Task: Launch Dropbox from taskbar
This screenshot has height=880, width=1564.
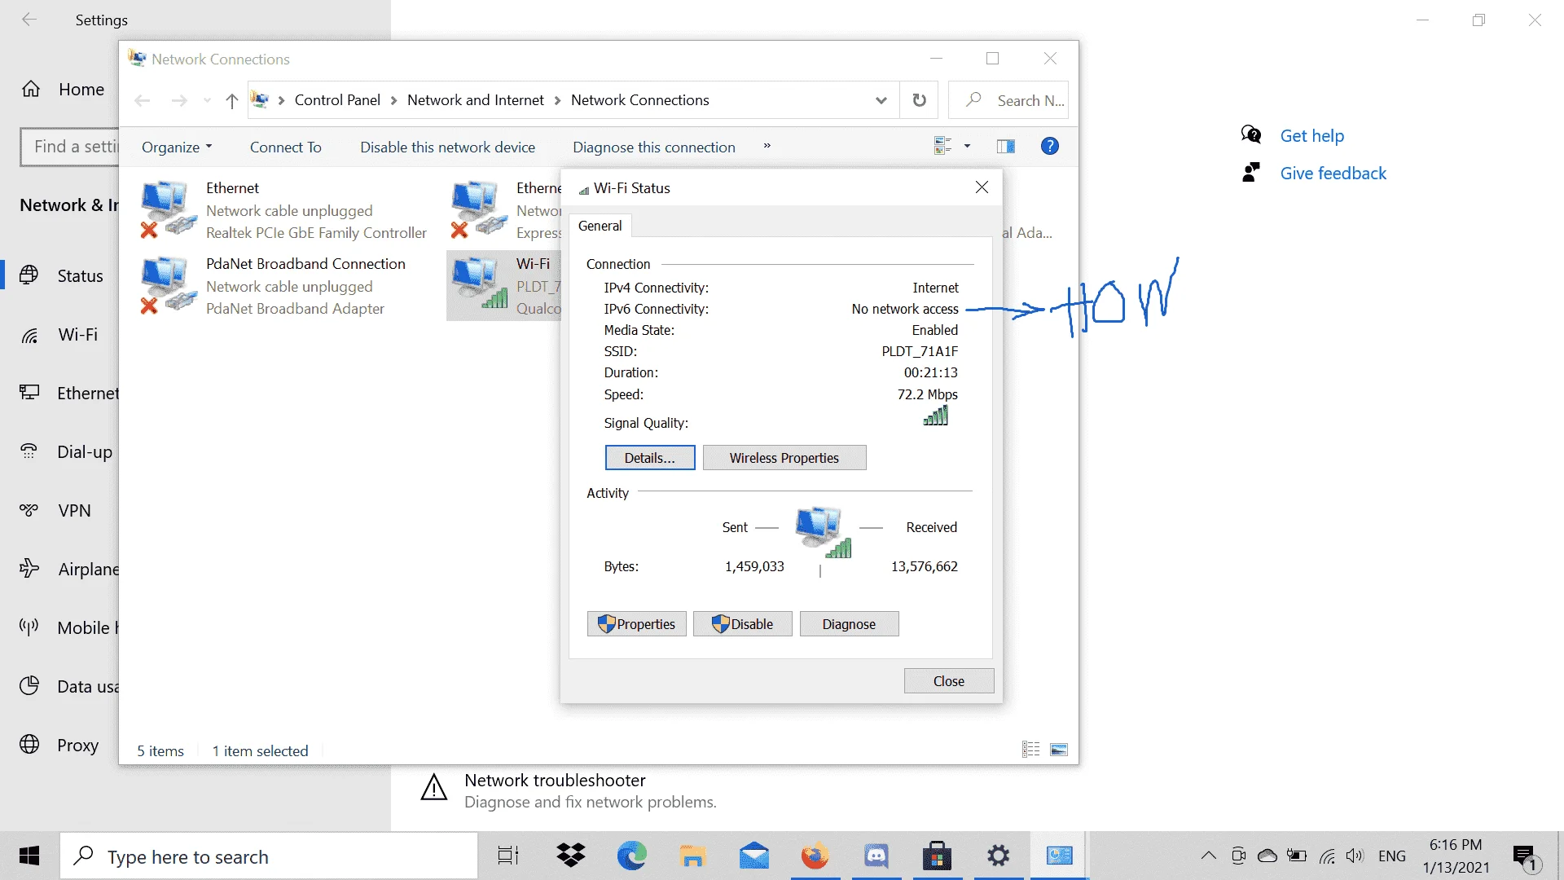Action: [x=571, y=856]
